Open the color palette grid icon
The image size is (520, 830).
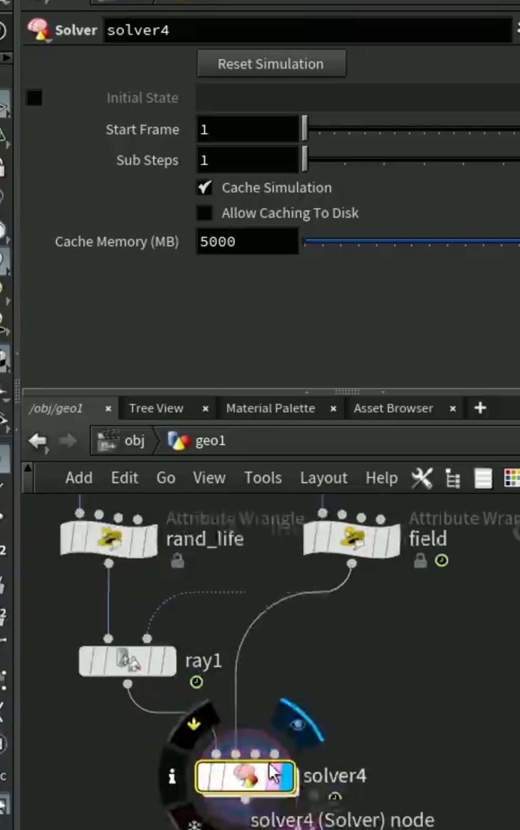click(x=512, y=478)
